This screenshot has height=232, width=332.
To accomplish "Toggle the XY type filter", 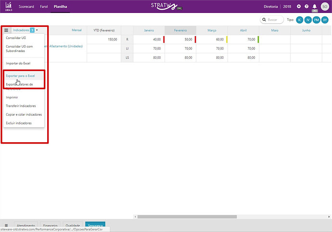I will pyautogui.click(x=324, y=20).
